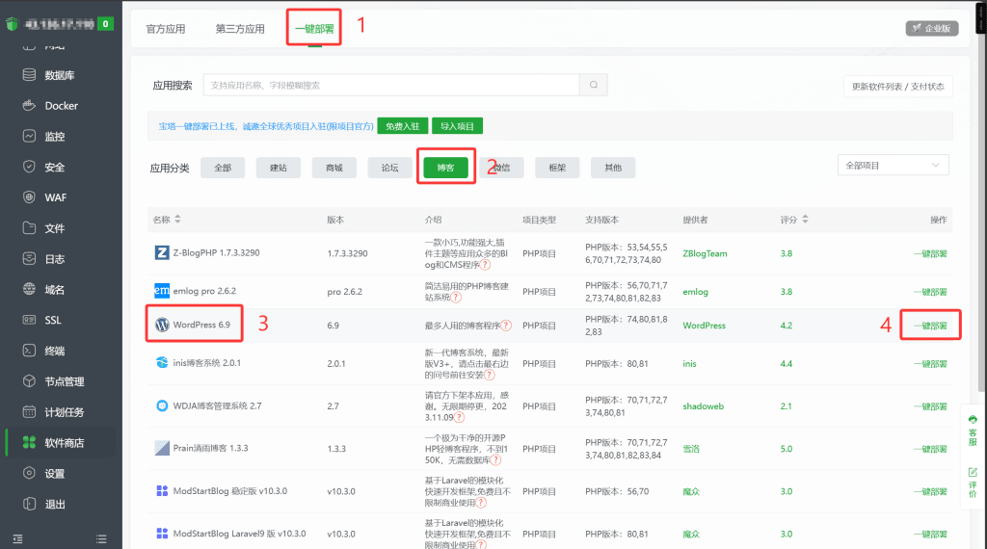
Task: Click question mark icon beside WordPress description
Action: 506,326
